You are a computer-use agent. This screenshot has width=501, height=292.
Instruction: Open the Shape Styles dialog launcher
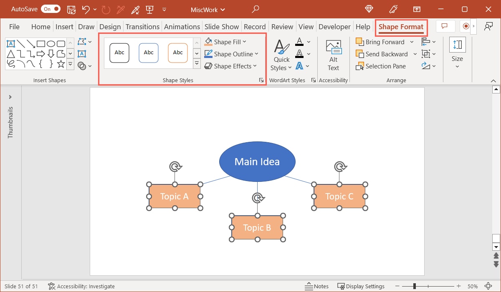(261, 80)
